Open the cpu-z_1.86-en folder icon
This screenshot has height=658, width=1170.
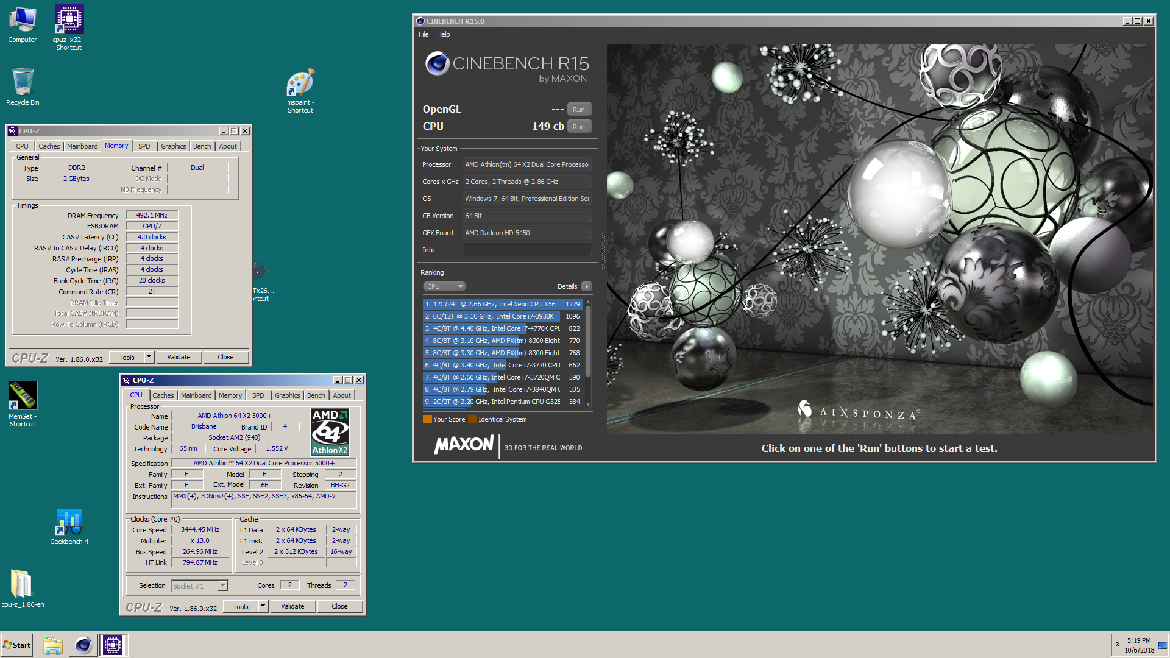(23, 588)
